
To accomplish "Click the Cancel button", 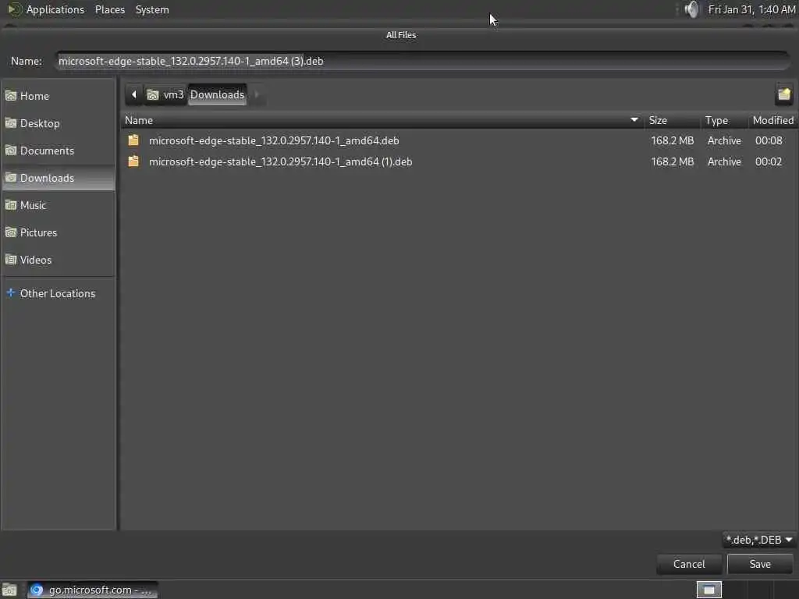I will (x=689, y=565).
